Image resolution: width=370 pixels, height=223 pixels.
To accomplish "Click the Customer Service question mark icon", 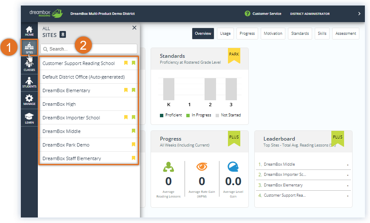I will pyautogui.click(x=247, y=14).
